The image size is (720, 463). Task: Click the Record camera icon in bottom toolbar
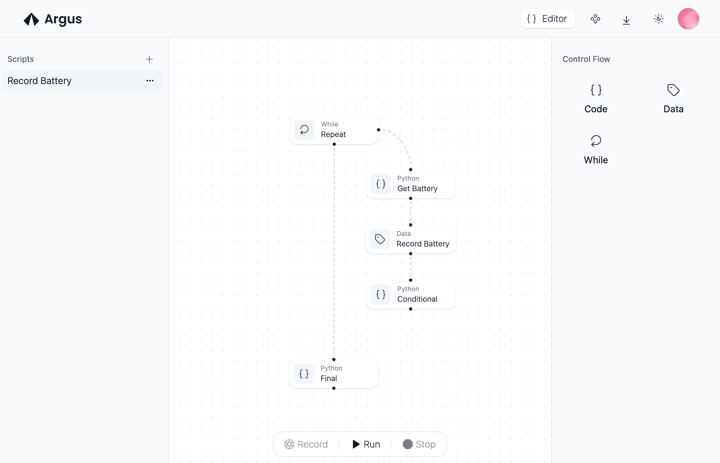pos(289,444)
